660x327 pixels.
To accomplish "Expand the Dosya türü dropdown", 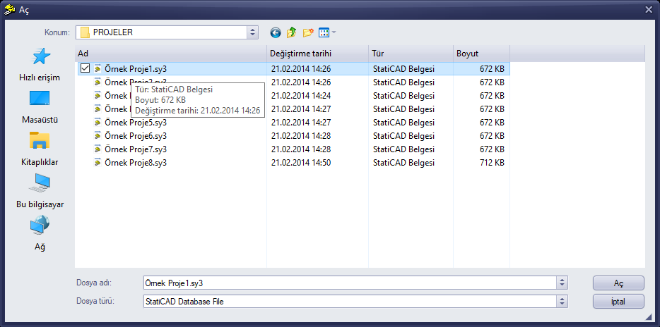I will tap(562, 302).
